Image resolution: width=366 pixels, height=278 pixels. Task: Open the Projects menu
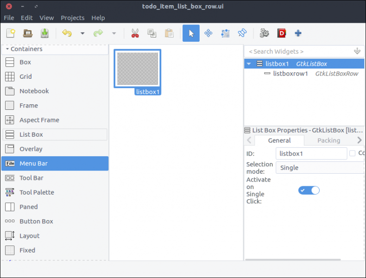[x=72, y=18]
